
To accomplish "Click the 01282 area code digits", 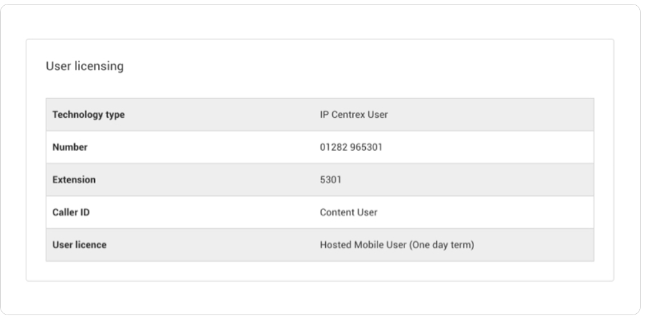I will point(334,147).
